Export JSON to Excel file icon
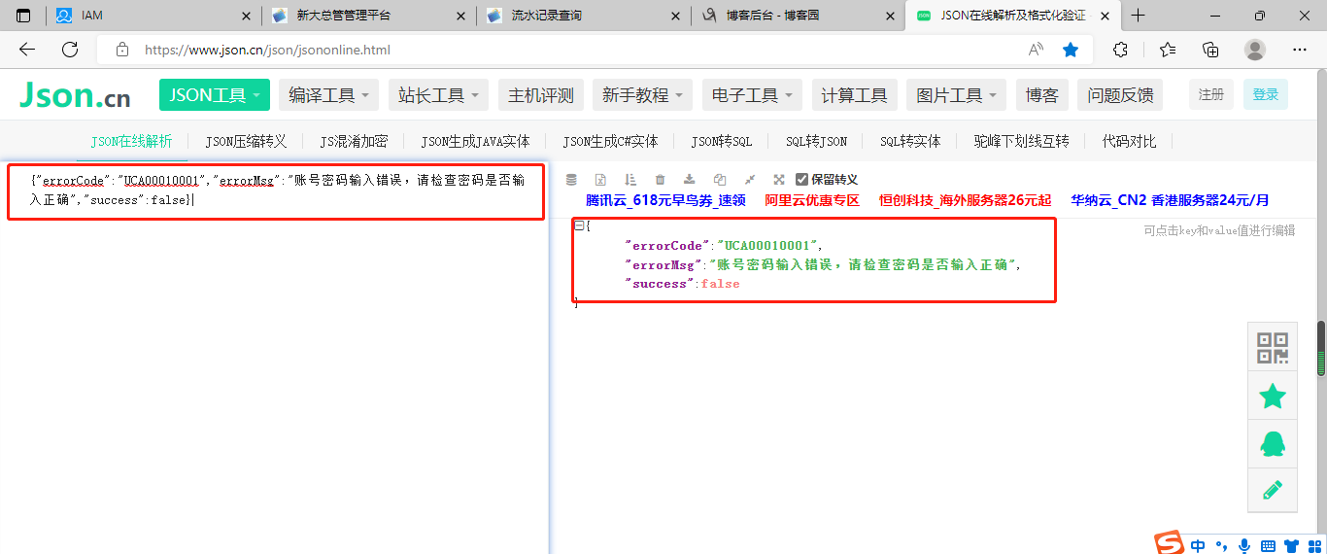 tap(600, 180)
